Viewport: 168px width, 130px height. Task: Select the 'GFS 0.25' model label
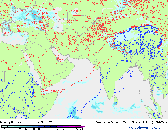tap(45, 122)
